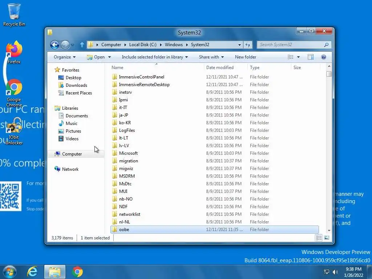Expand the address bar history dropdown
The image size is (372, 279).
[239, 45]
